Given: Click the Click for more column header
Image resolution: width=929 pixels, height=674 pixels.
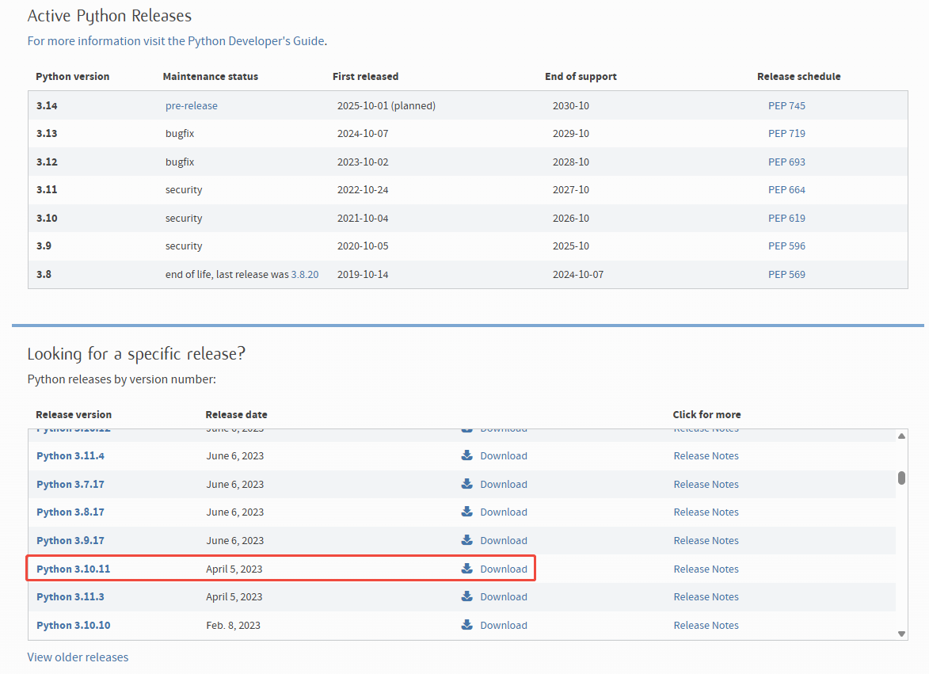Looking at the screenshot, I should [706, 414].
